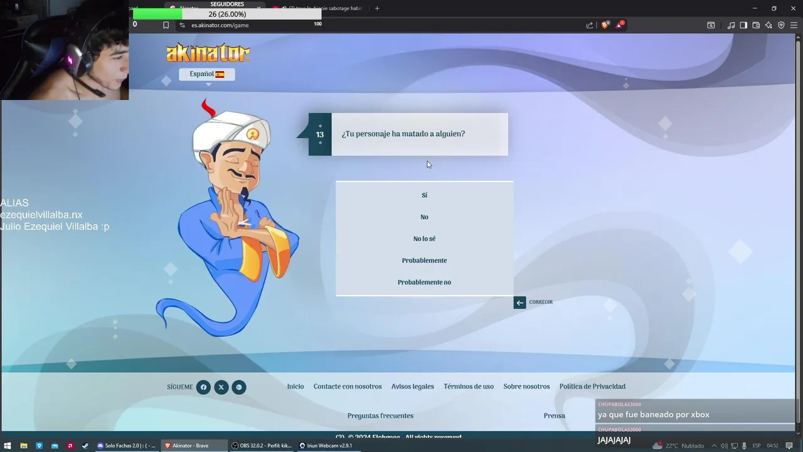Choose the "Probablemente" answer

tap(424, 261)
